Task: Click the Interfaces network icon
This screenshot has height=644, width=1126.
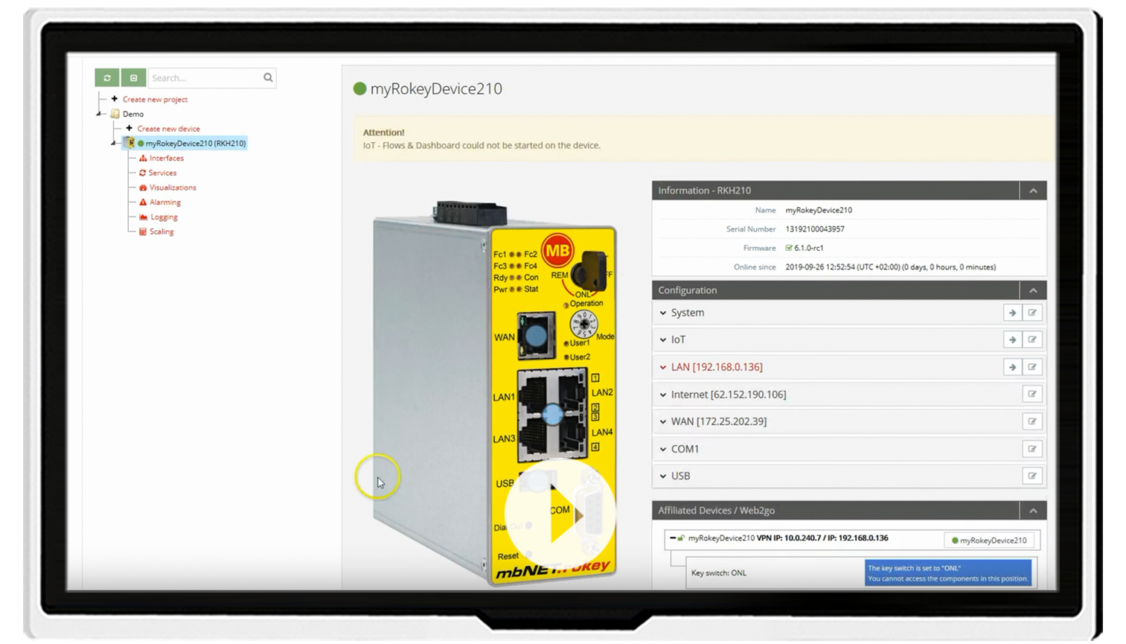Action: tap(143, 158)
